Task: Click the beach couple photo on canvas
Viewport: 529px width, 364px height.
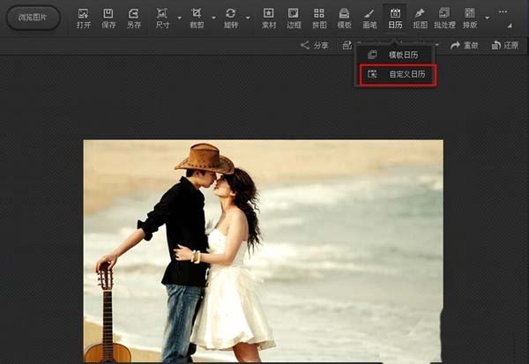Action: [263, 251]
